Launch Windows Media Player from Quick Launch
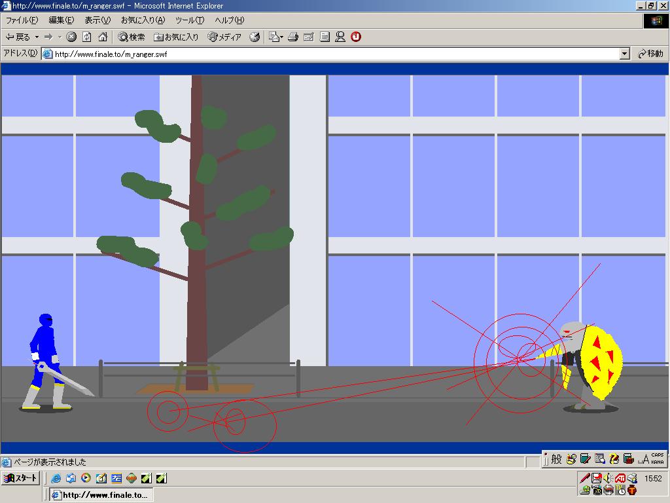 click(x=86, y=478)
